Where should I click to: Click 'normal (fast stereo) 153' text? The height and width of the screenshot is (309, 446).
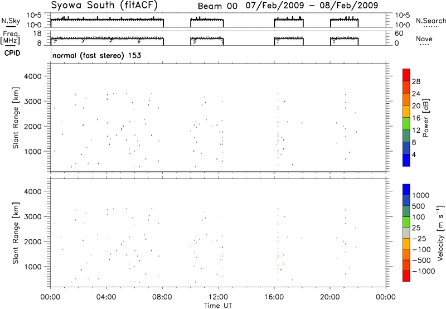96,55
